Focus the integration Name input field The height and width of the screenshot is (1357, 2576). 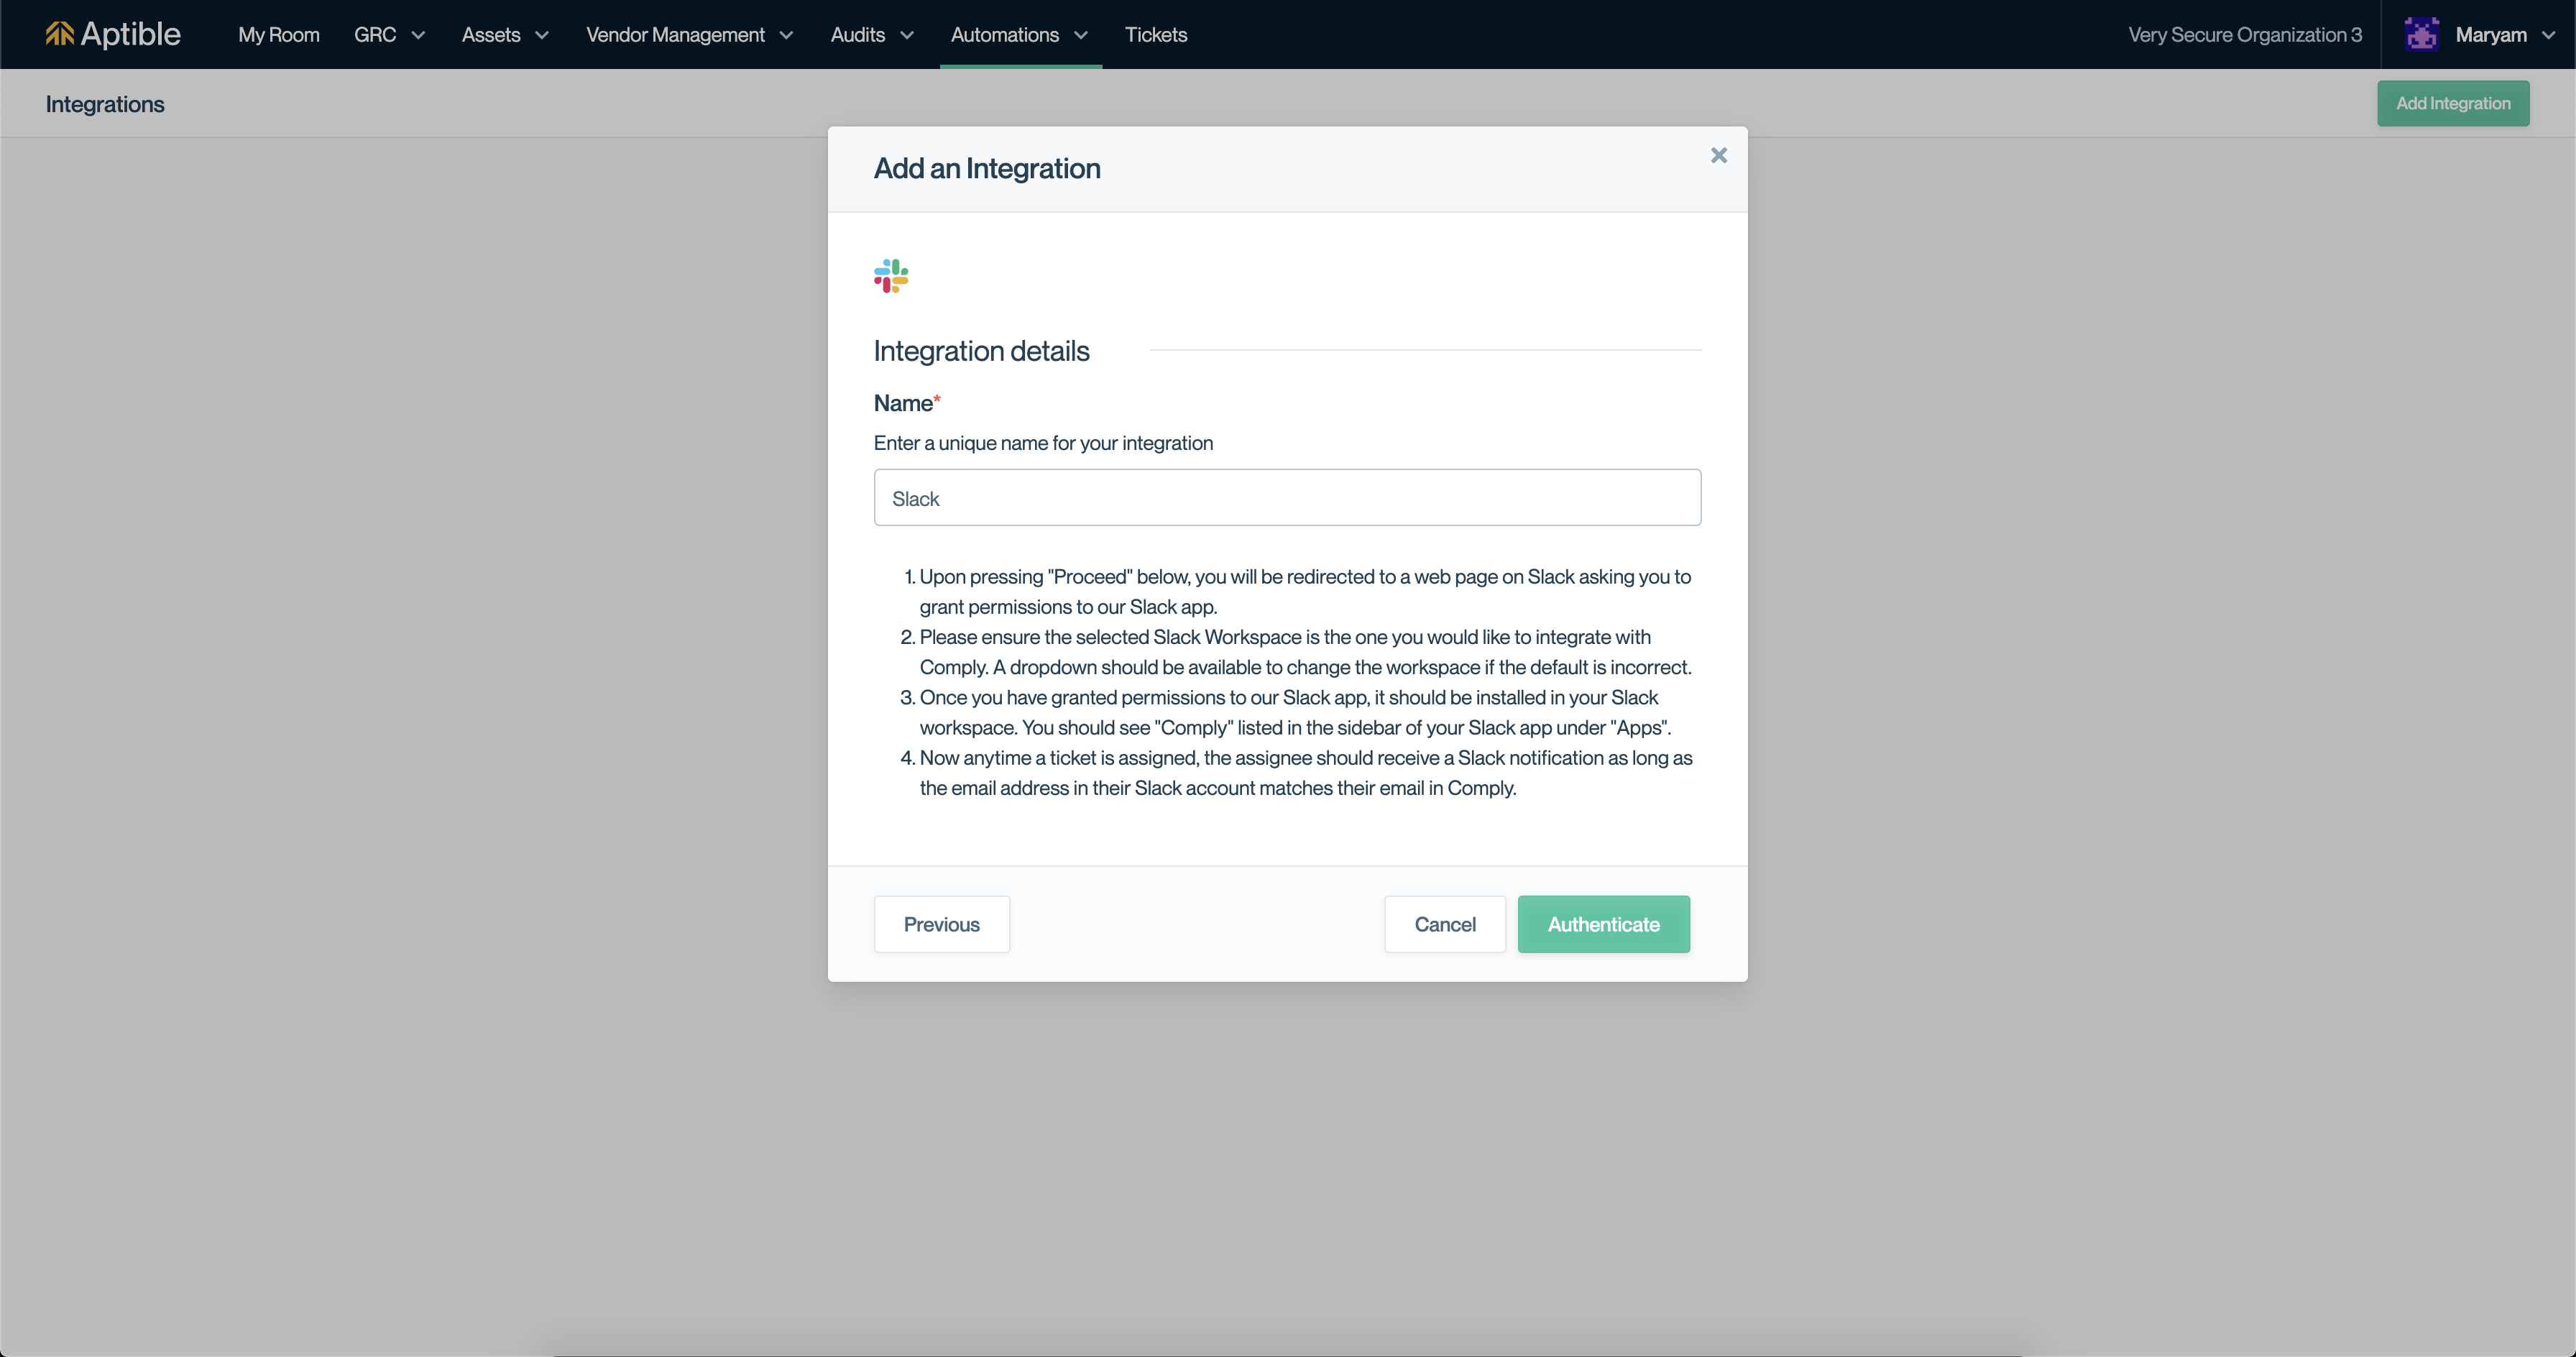pyautogui.click(x=1286, y=498)
